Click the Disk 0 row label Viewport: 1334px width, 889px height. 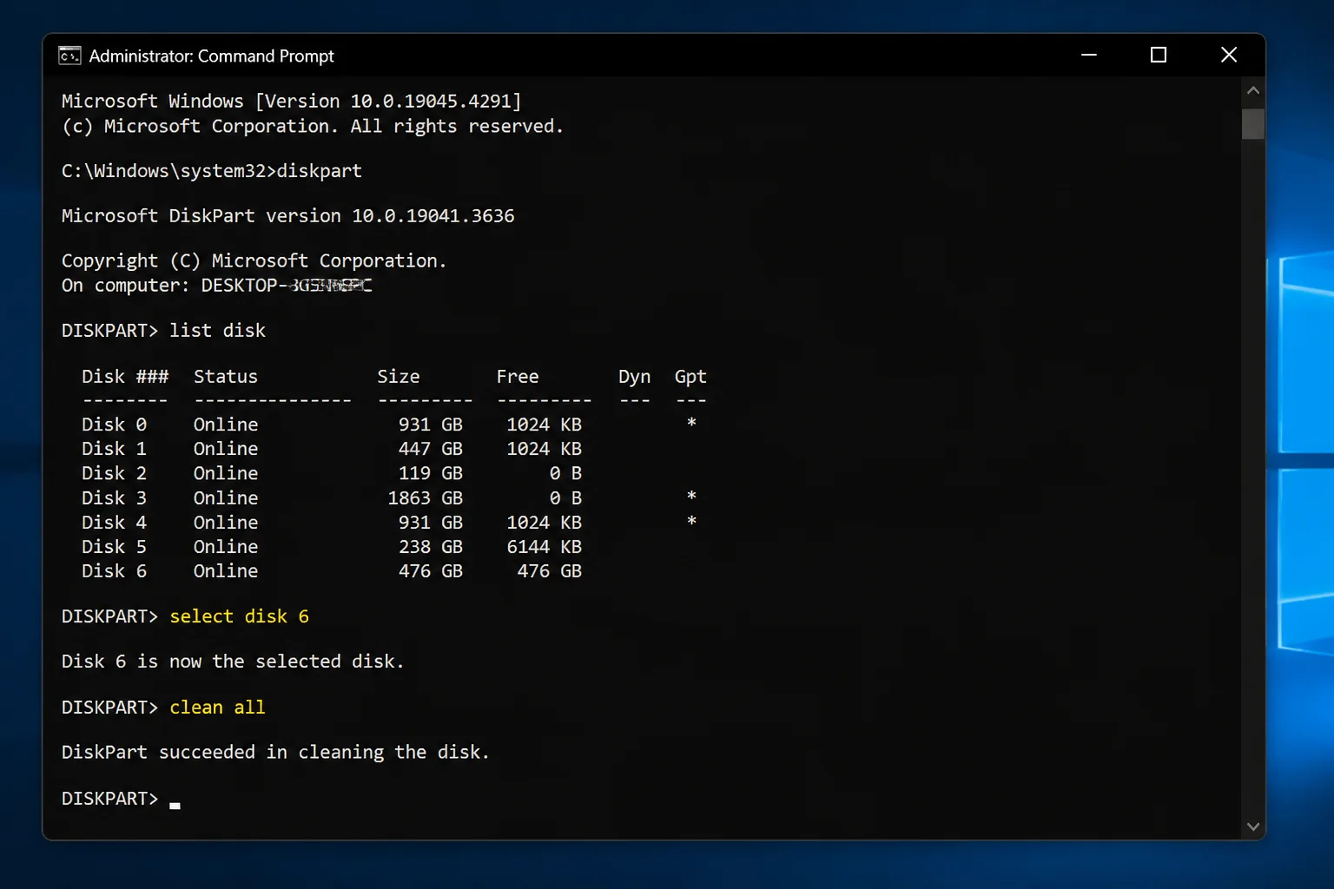[114, 425]
